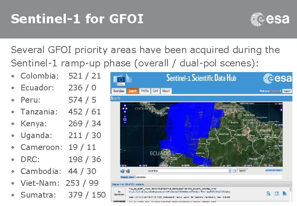Open the Overview tab in Data Hub

(x=118, y=91)
